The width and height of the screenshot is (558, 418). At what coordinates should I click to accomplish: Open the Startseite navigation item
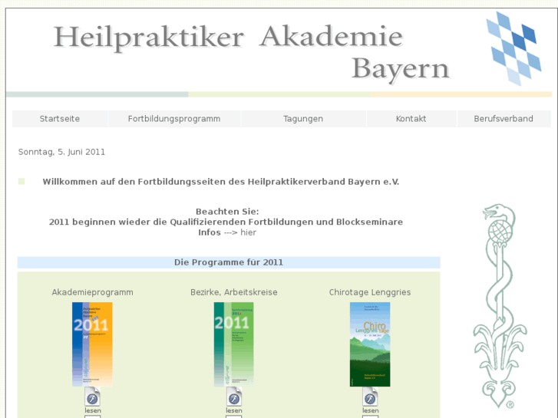click(x=60, y=119)
